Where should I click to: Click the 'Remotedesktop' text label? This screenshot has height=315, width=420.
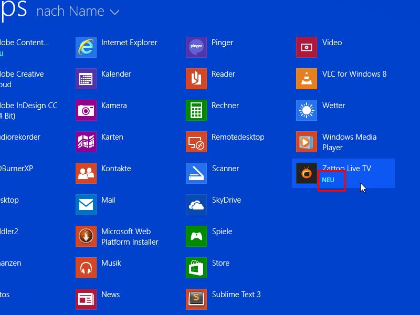[238, 137]
